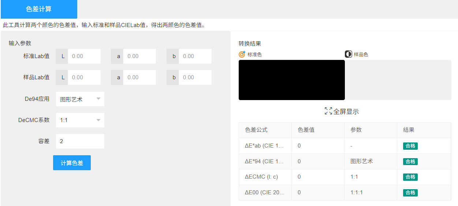Screen dimensions: 458x206
Task: Click the tolerance input field
Action: (x=80, y=141)
